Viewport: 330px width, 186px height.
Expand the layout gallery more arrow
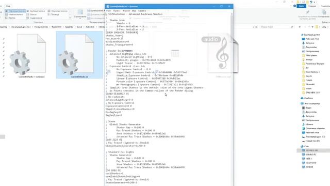(70, 18)
